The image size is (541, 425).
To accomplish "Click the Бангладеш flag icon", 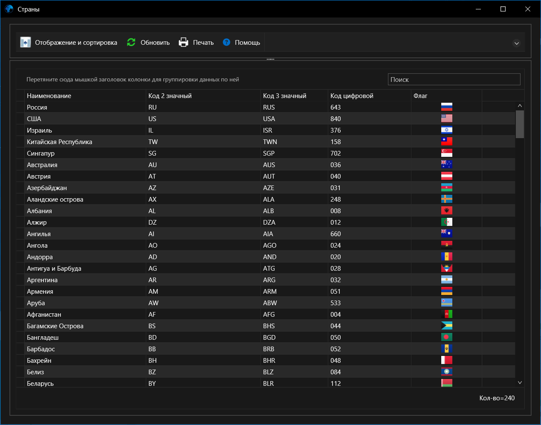I will click(447, 337).
